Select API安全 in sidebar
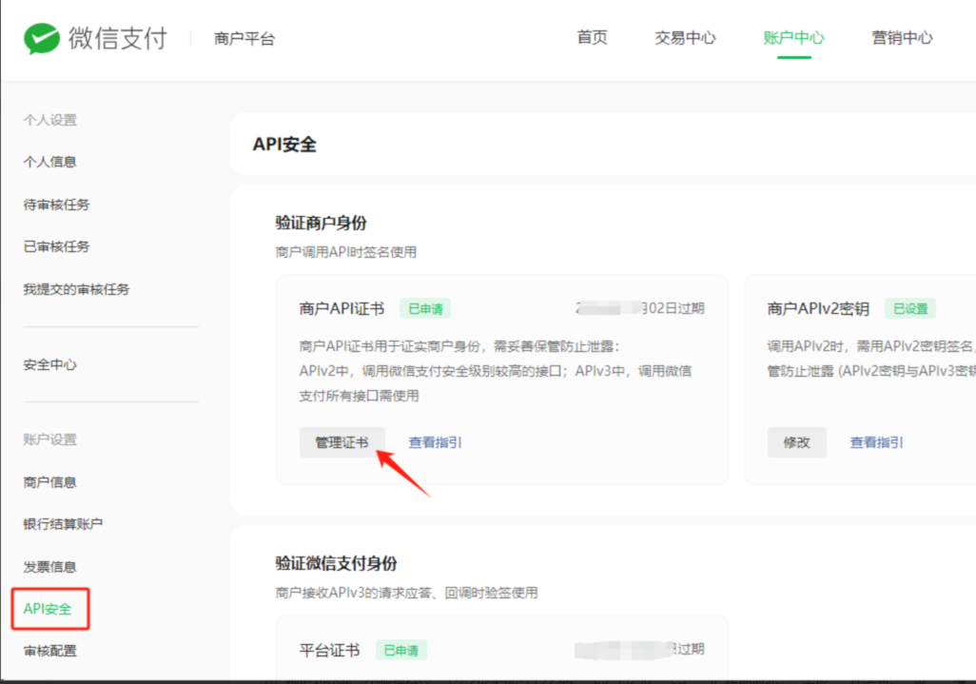 click(x=48, y=609)
